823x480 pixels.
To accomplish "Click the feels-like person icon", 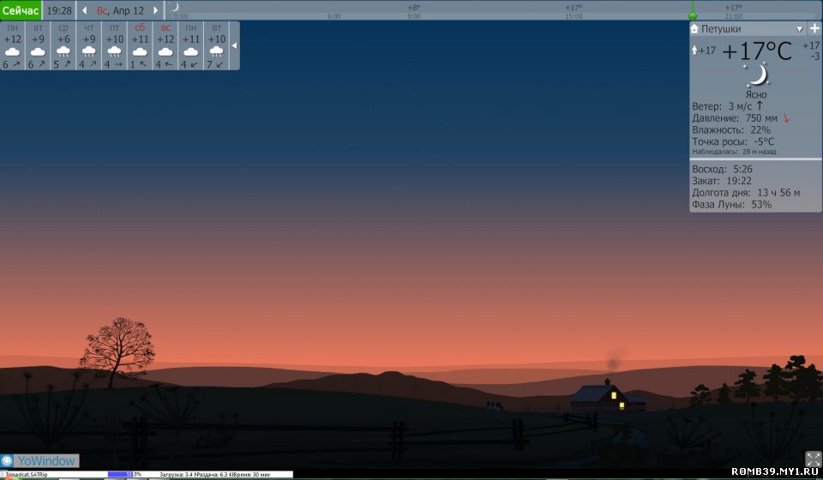I will [x=694, y=51].
